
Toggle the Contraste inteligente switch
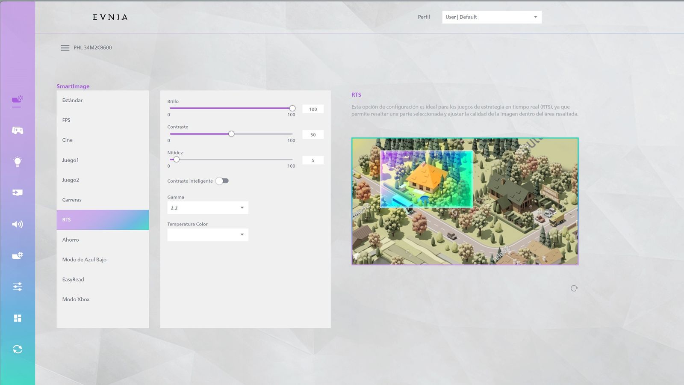222,181
